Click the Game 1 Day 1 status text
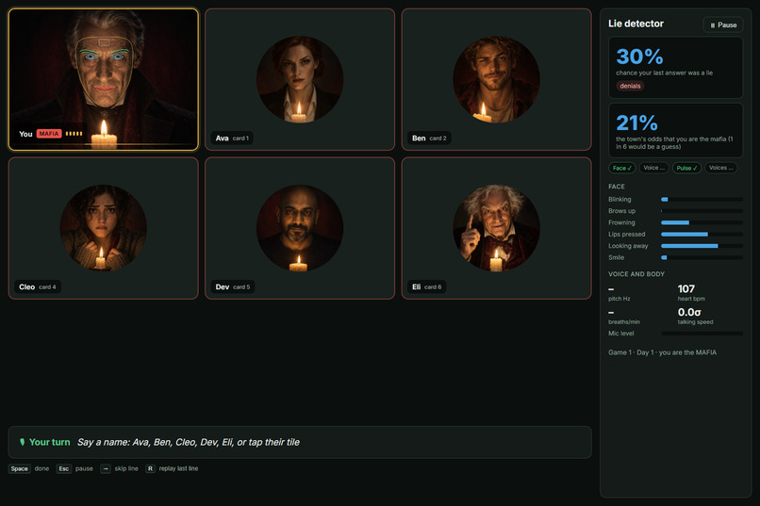Viewport: 760px width, 506px height. (662, 352)
